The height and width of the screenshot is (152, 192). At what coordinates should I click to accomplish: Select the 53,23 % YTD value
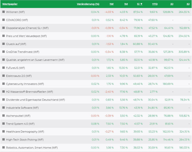coord(153,132)
